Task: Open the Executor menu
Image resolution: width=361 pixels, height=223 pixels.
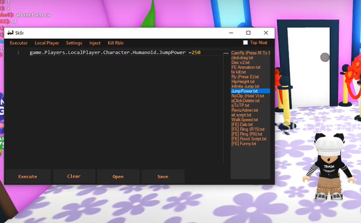Action: point(19,43)
